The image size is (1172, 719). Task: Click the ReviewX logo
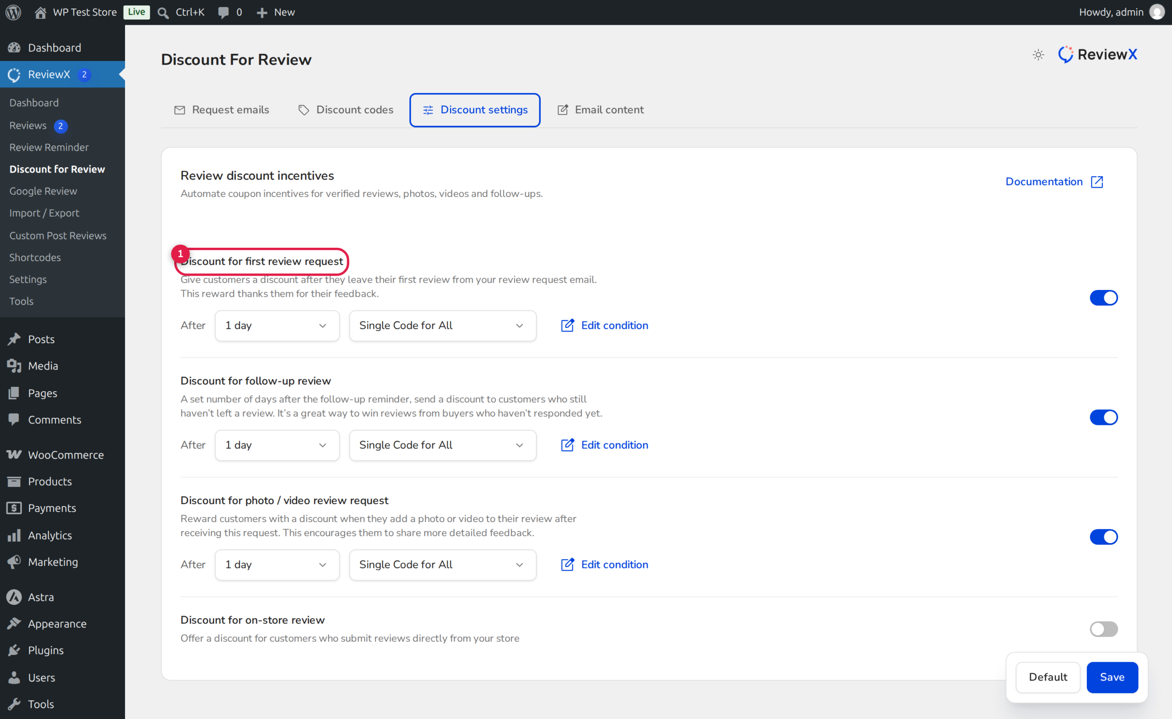[1097, 54]
